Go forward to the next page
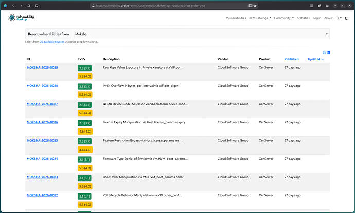This screenshot has width=355, height=213. 21,6
